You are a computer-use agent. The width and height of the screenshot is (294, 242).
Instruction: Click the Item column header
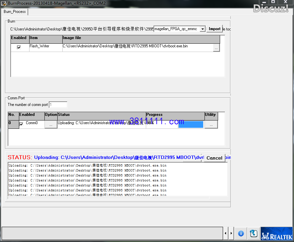tap(46, 39)
